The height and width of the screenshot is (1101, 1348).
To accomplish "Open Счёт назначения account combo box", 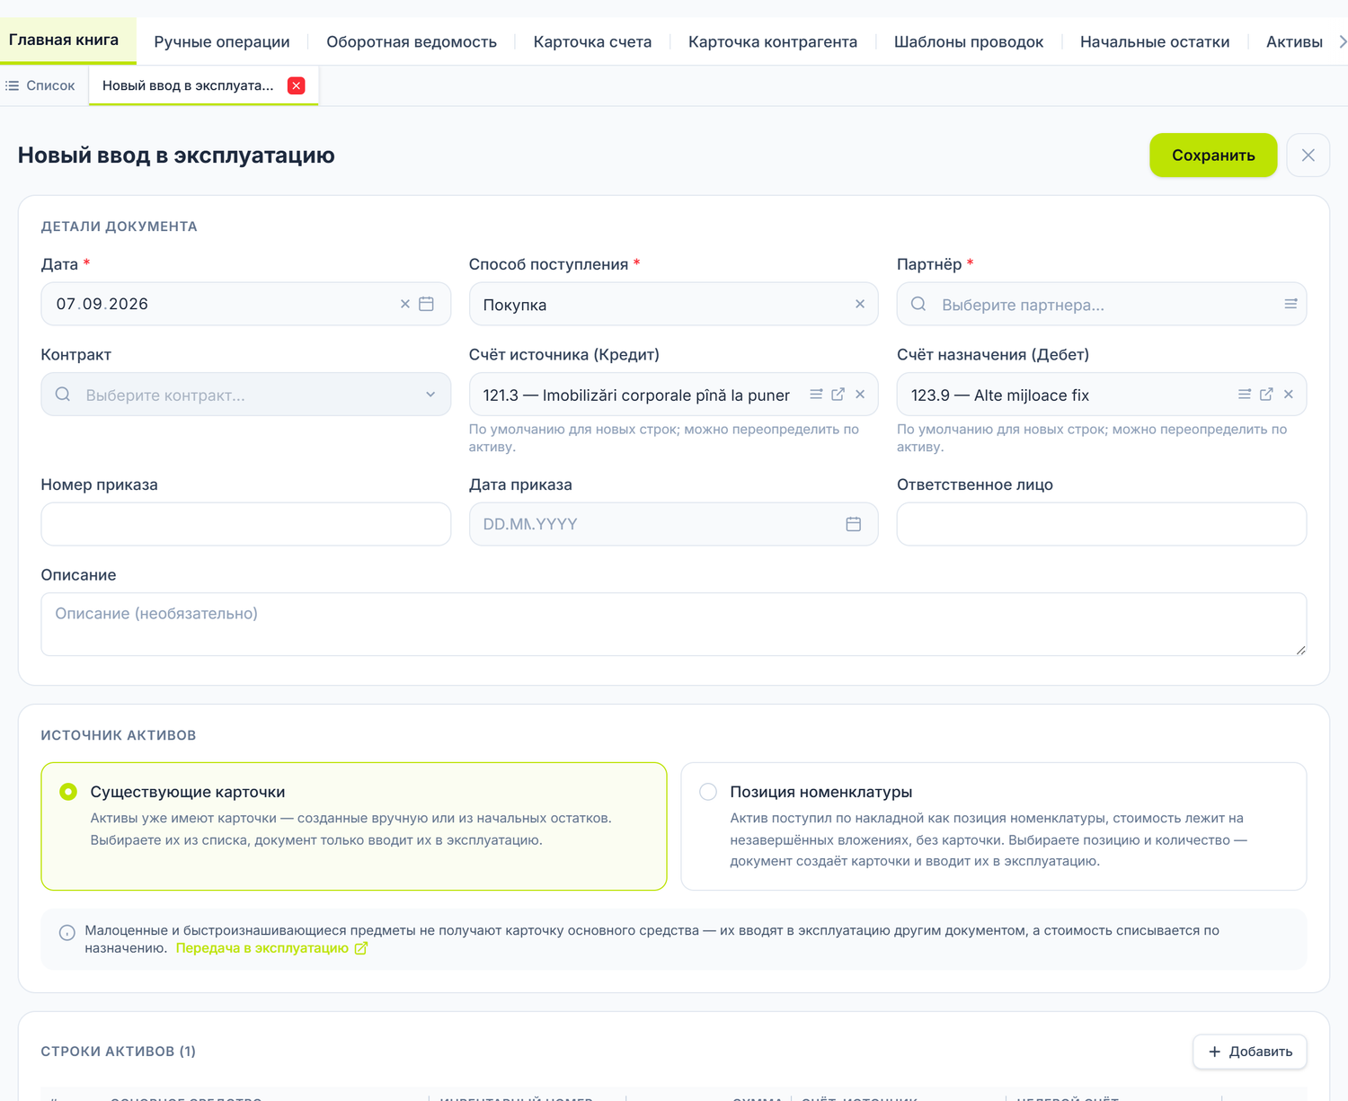I will [x=1101, y=395].
